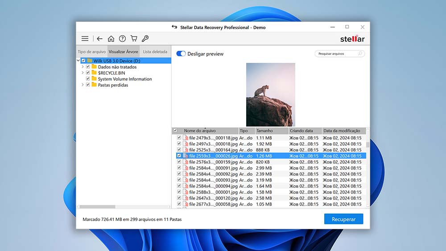Click file icon of file 2584x4..._000094.jpg

tap(186, 186)
